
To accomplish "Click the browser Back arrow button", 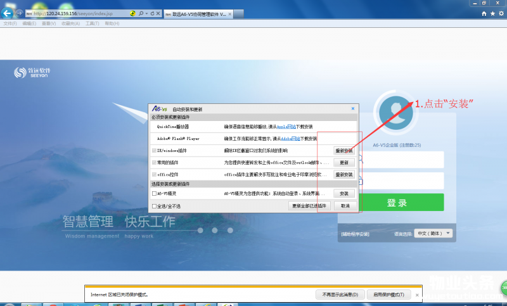I will 7,13.
